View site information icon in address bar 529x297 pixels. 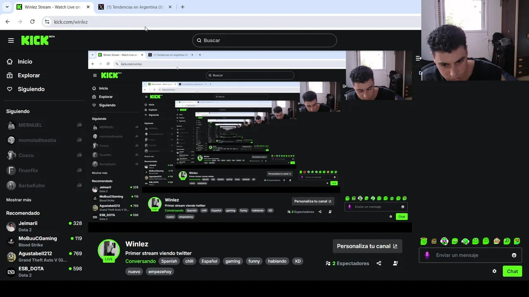click(x=47, y=22)
